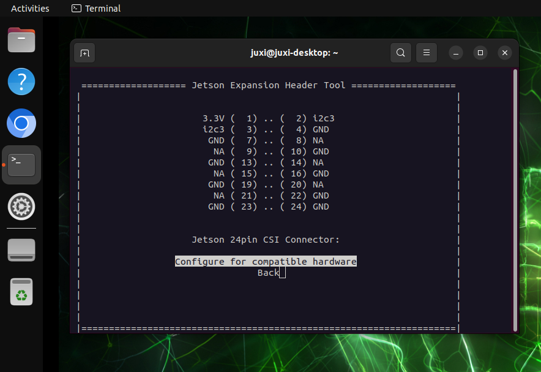Click GND label at pin 19
Viewport: 541px width, 372px height.
[216, 185]
